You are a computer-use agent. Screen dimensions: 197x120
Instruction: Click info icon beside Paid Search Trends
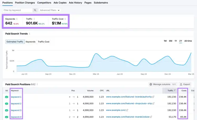coord(30,34)
